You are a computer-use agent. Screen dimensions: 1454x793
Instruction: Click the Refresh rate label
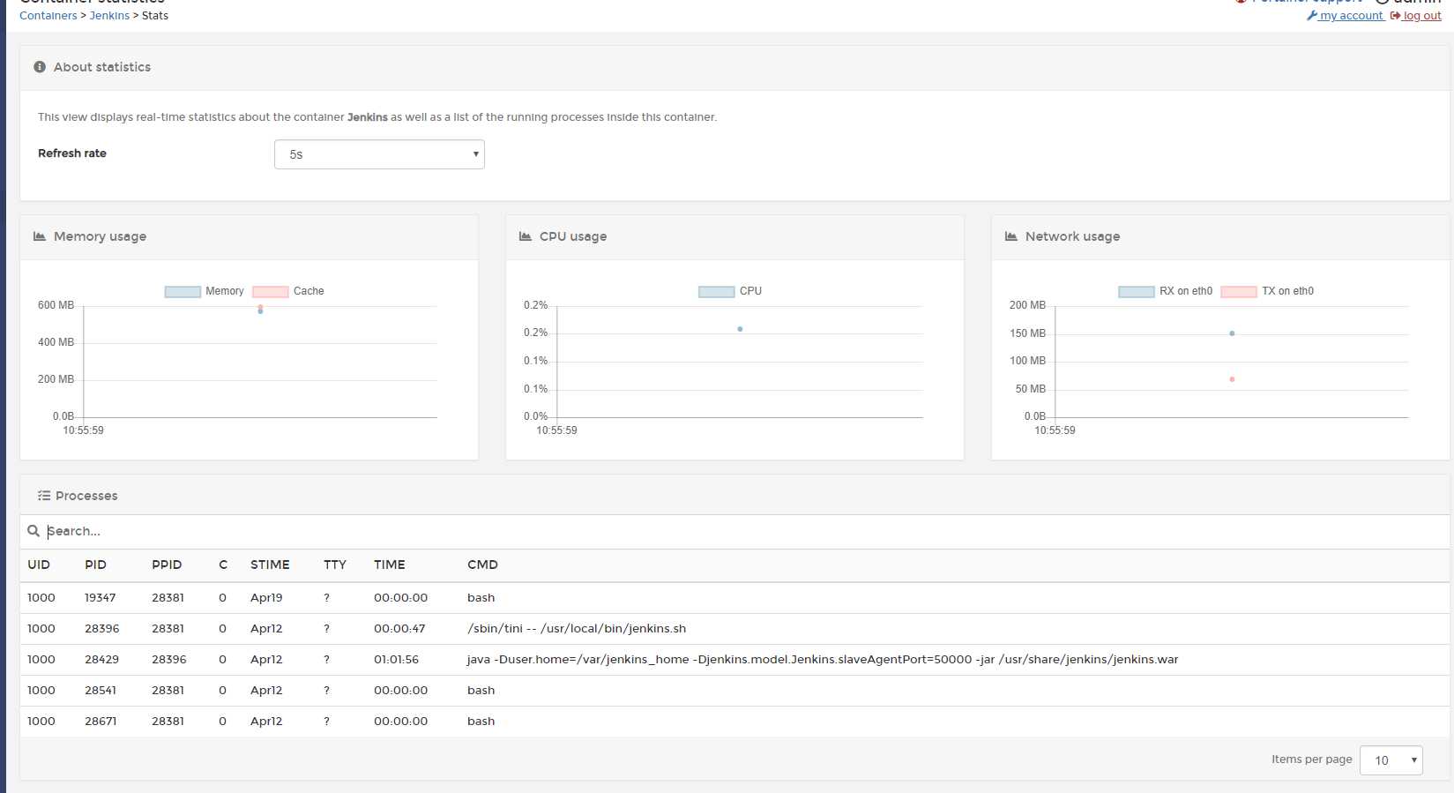click(72, 153)
